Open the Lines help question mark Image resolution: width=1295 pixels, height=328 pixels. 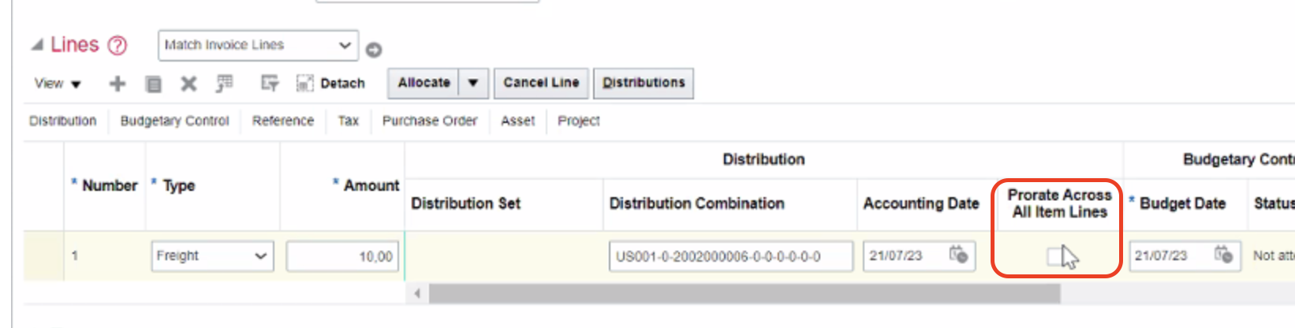[117, 46]
